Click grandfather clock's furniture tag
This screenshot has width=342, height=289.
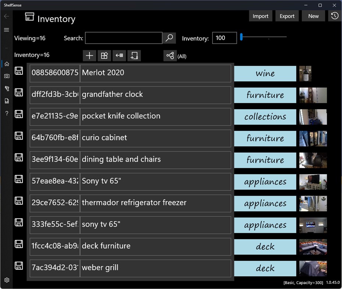coord(265,95)
